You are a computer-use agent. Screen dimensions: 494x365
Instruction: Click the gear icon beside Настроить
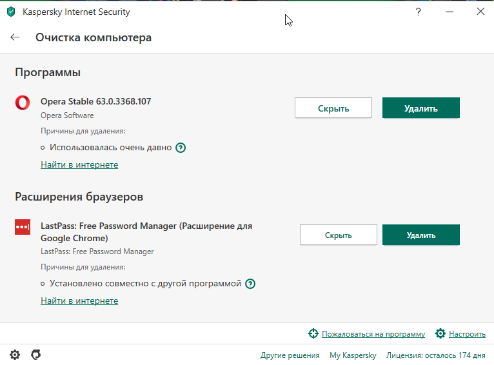440,333
